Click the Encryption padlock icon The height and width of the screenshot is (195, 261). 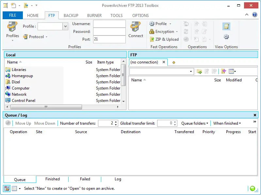[x=152, y=32]
